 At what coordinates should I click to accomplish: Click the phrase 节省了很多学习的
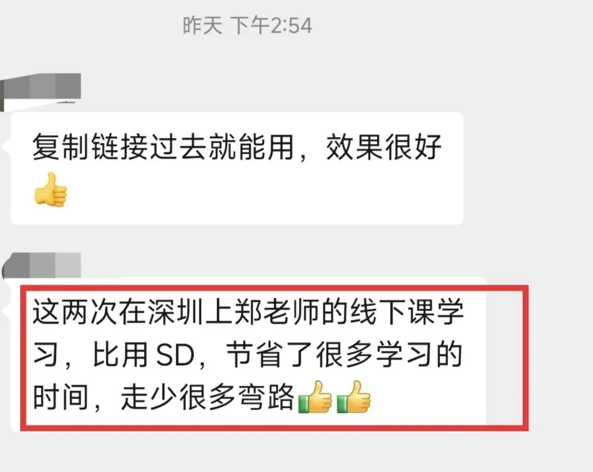345,355
